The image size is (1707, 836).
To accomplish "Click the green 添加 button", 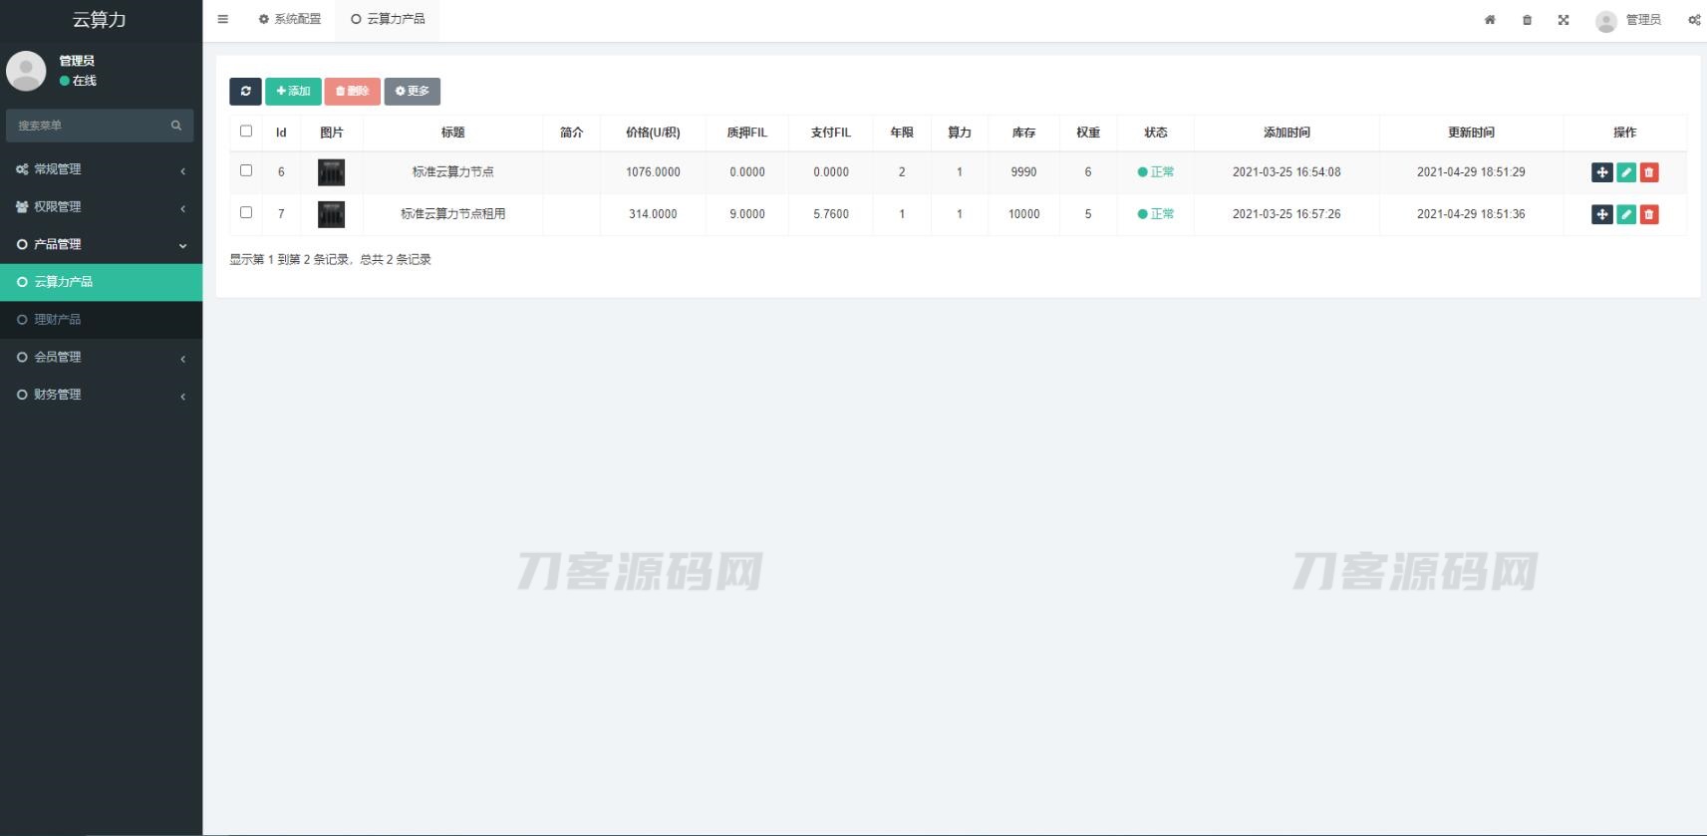I will coord(293,92).
